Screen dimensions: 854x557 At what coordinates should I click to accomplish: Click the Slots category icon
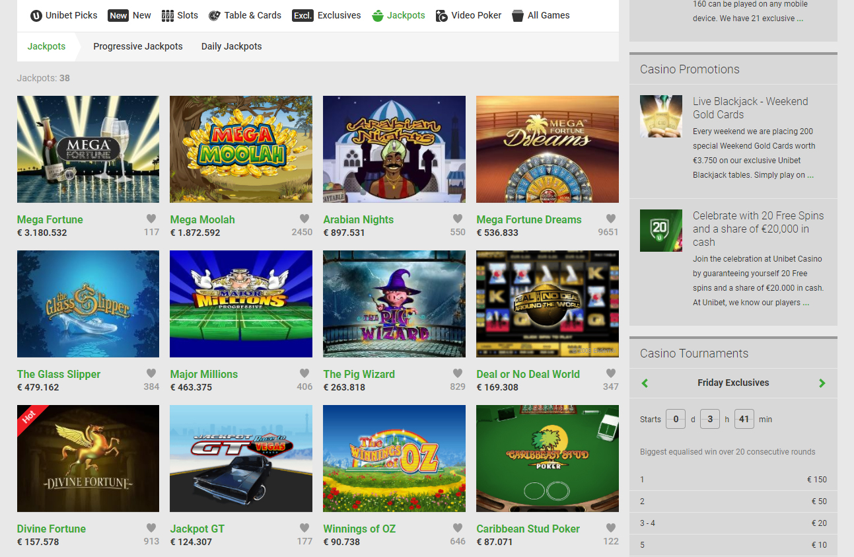168,15
